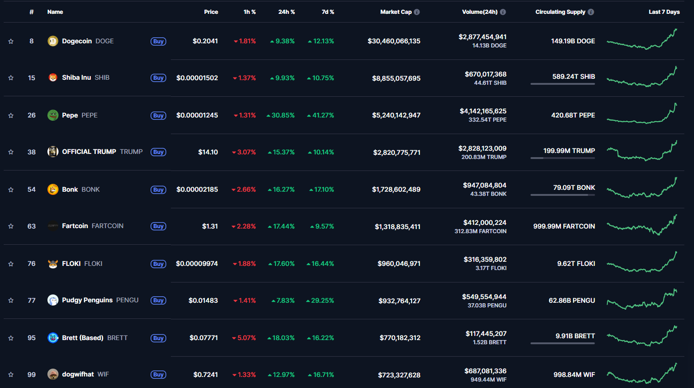
Task: Open Pudgy Penguins PENGU page
Action: click(x=100, y=300)
